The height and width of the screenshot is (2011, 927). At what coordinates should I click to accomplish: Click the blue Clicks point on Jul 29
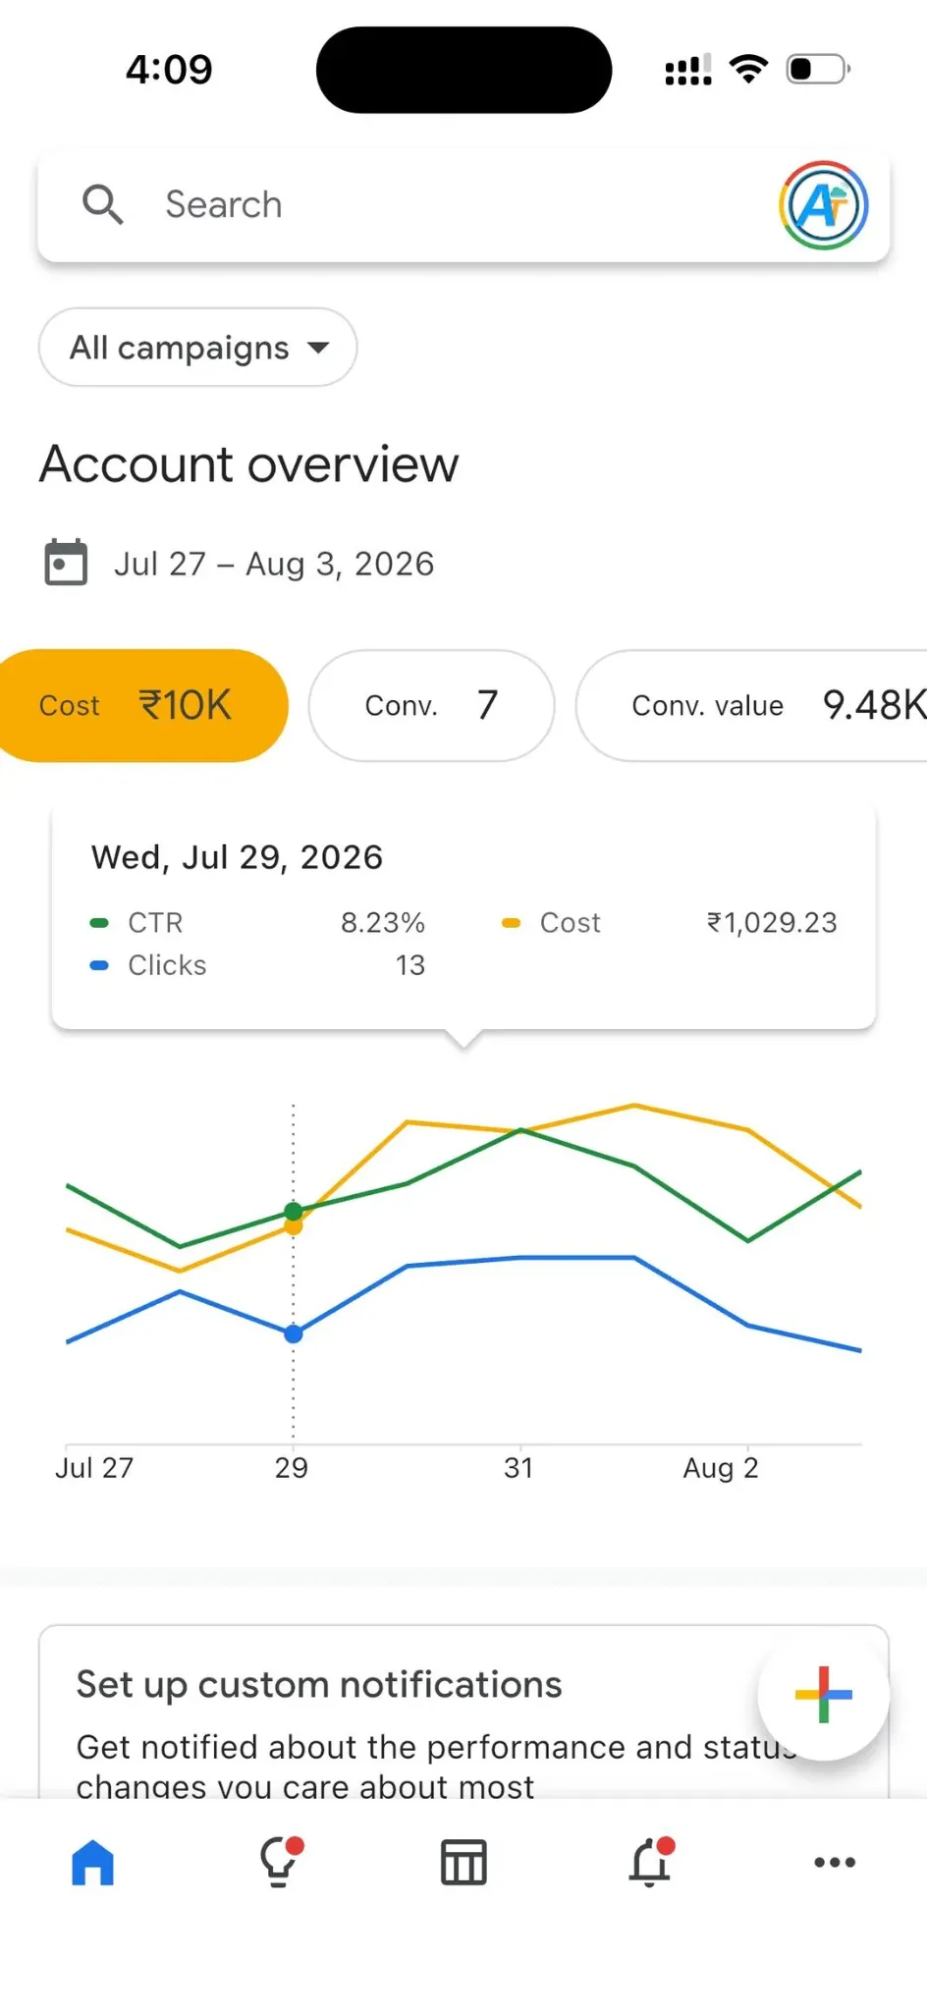294,1333
